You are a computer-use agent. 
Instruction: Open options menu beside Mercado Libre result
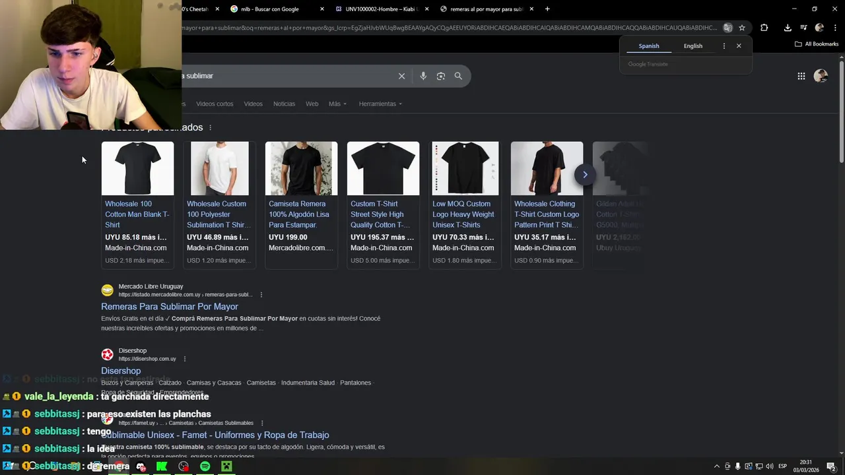(261, 295)
